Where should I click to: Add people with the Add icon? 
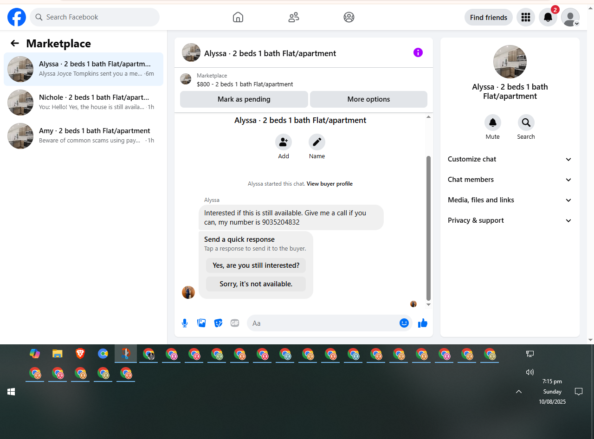(284, 142)
